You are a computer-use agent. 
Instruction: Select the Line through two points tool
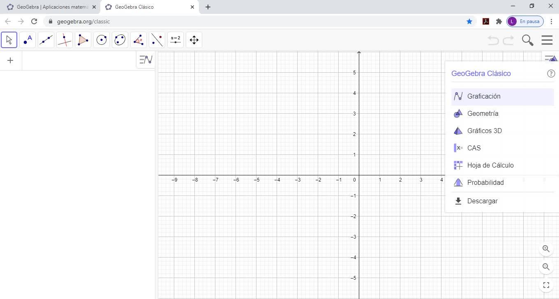click(x=46, y=40)
